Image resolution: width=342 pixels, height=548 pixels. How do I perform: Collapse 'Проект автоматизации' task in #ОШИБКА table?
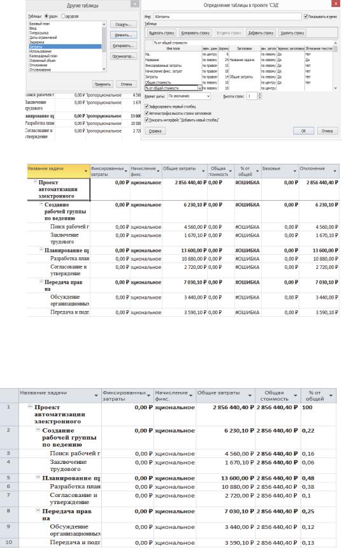[x=35, y=182]
